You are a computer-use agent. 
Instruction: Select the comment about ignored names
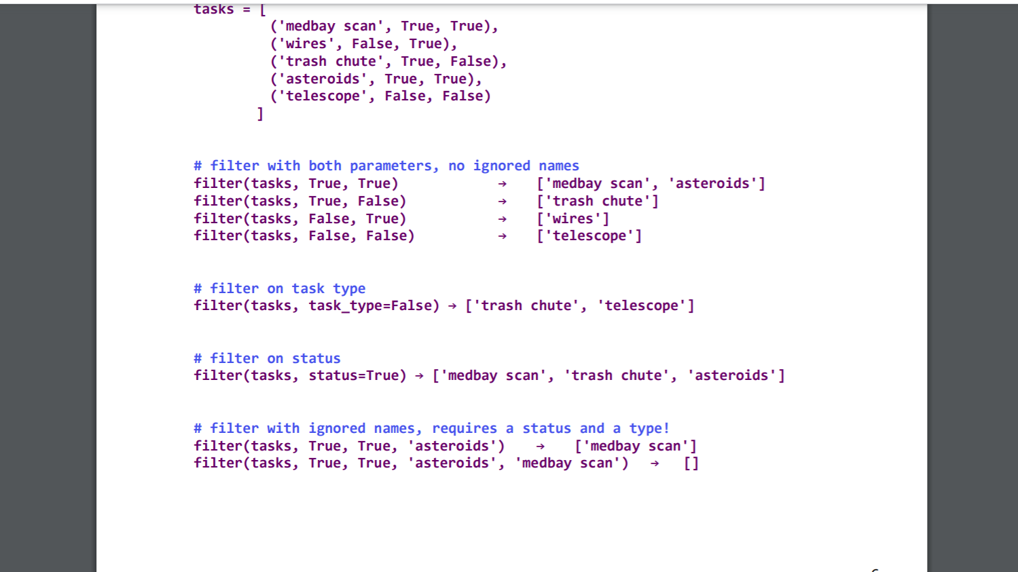pos(431,427)
